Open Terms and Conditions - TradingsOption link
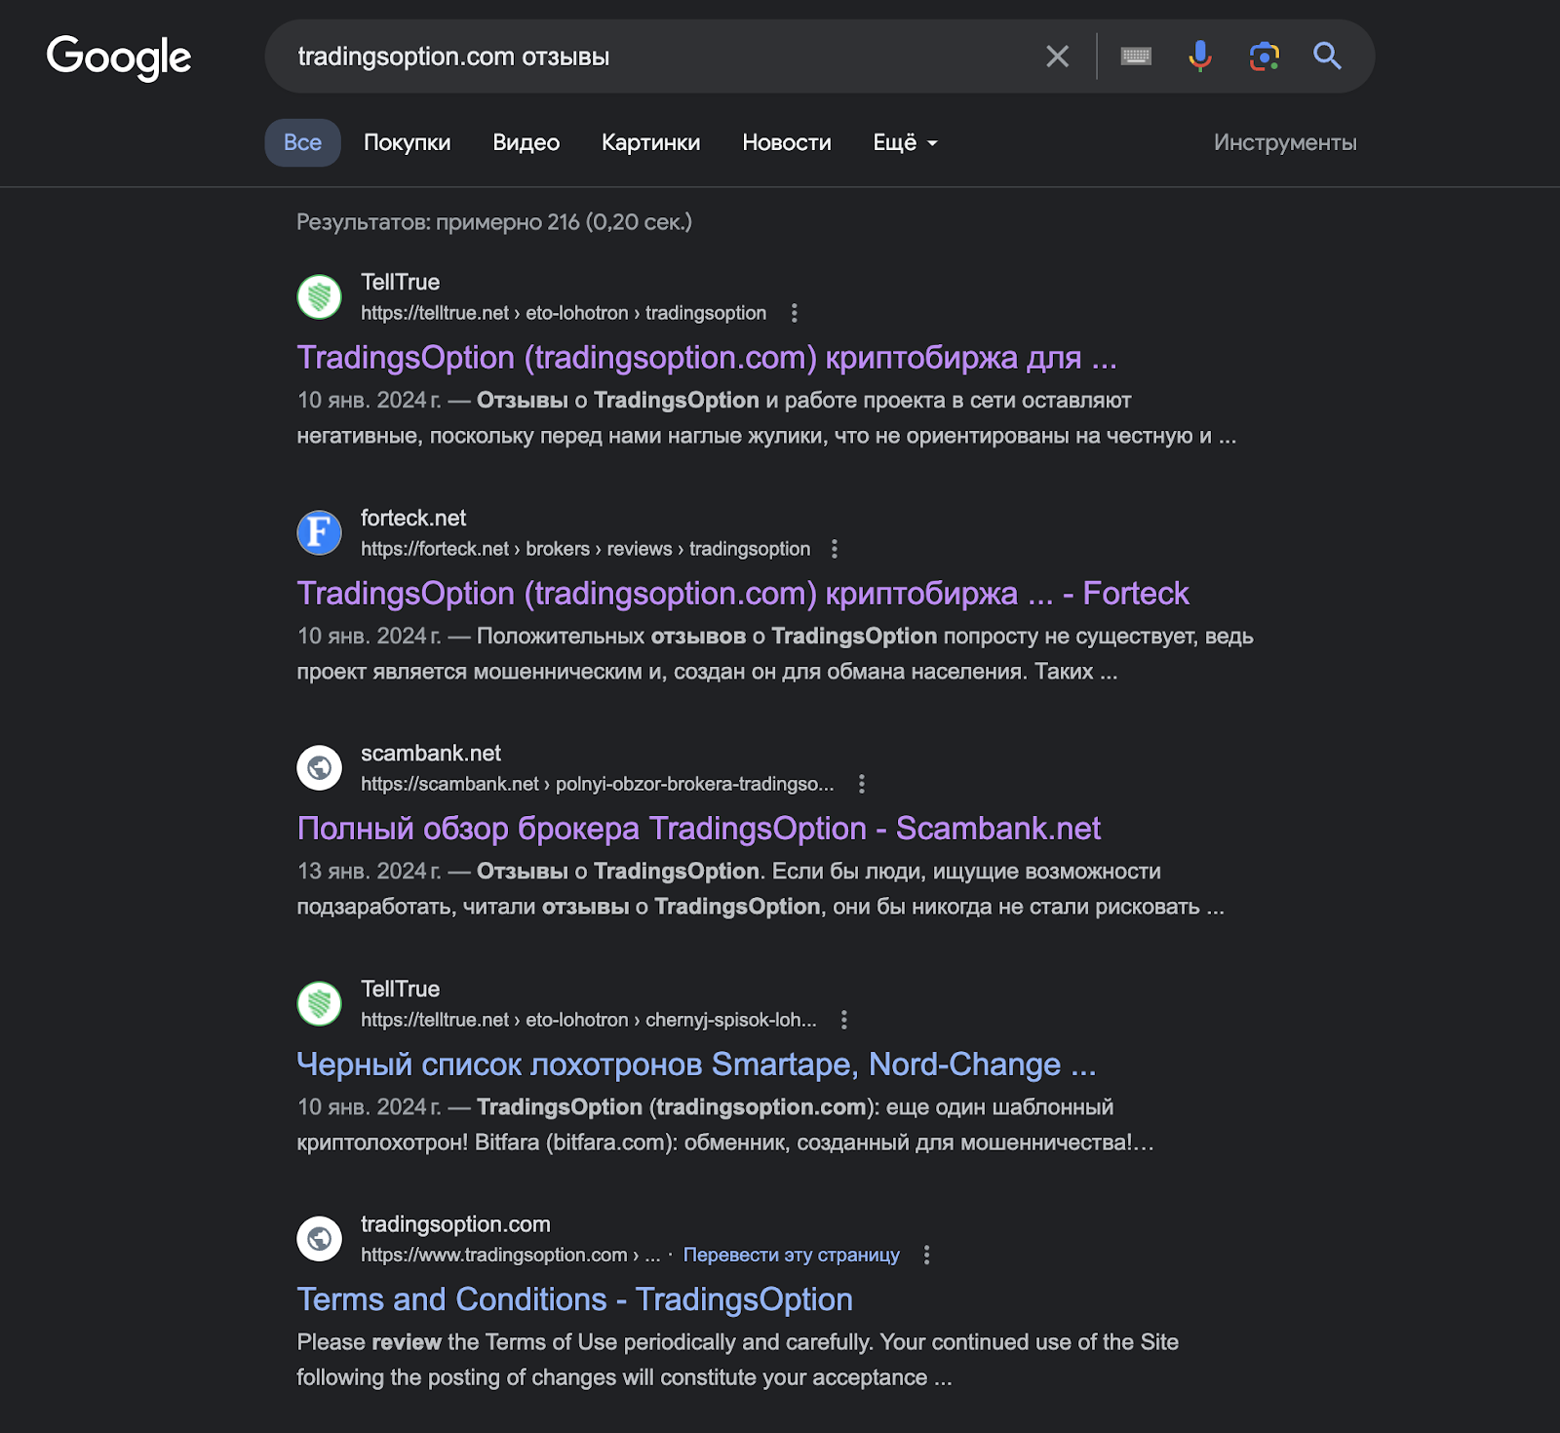This screenshot has width=1560, height=1433. pyautogui.click(x=574, y=1299)
